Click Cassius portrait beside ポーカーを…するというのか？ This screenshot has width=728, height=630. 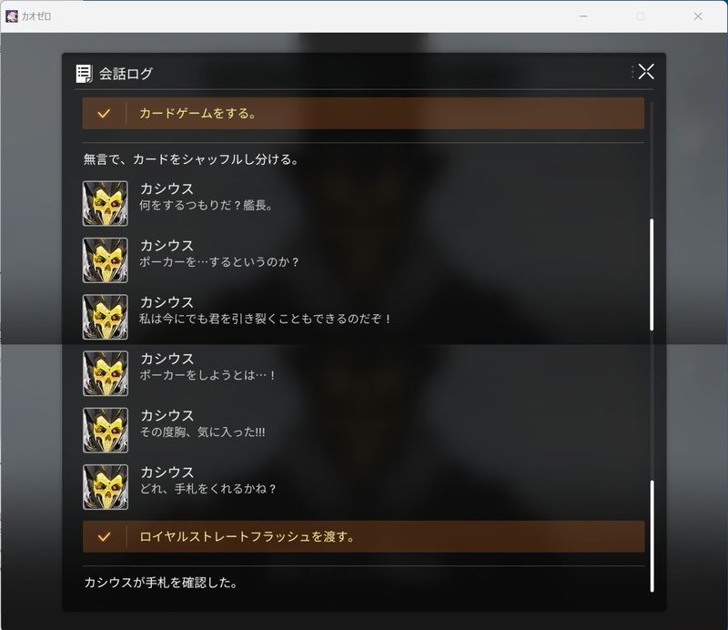[106, 260]
